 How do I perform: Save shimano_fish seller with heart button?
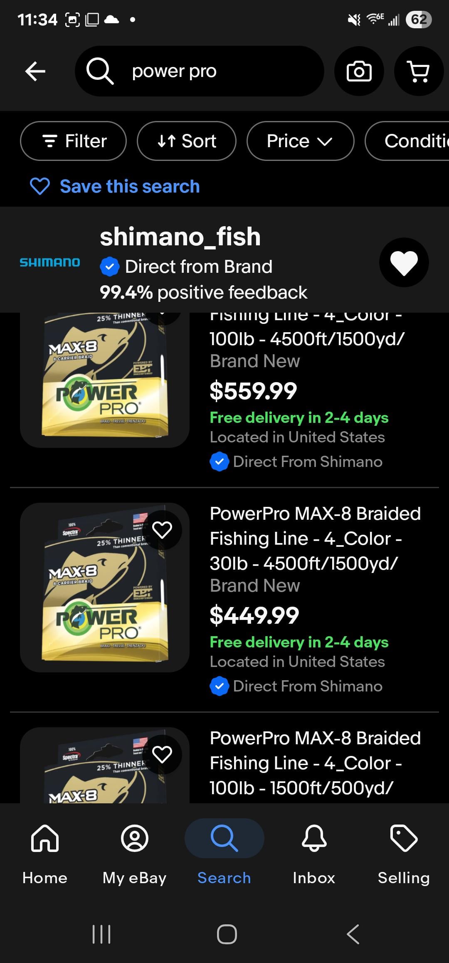[404, 262]
